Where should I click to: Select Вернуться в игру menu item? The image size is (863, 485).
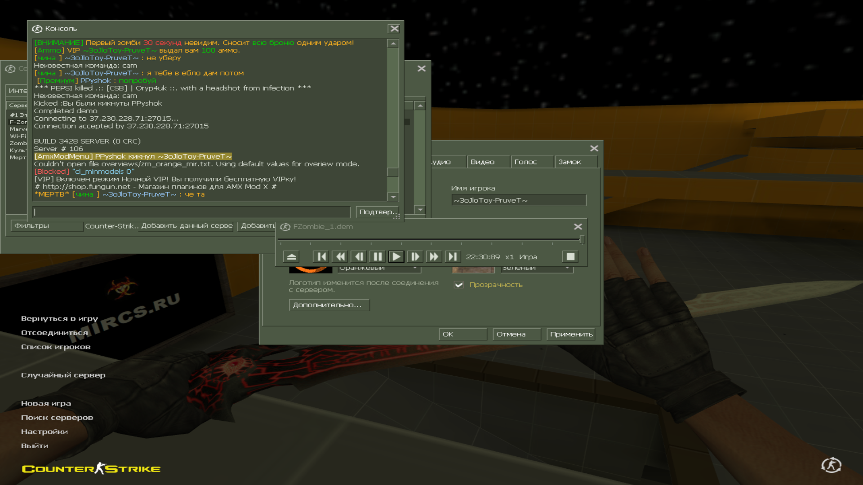point(59,318)
